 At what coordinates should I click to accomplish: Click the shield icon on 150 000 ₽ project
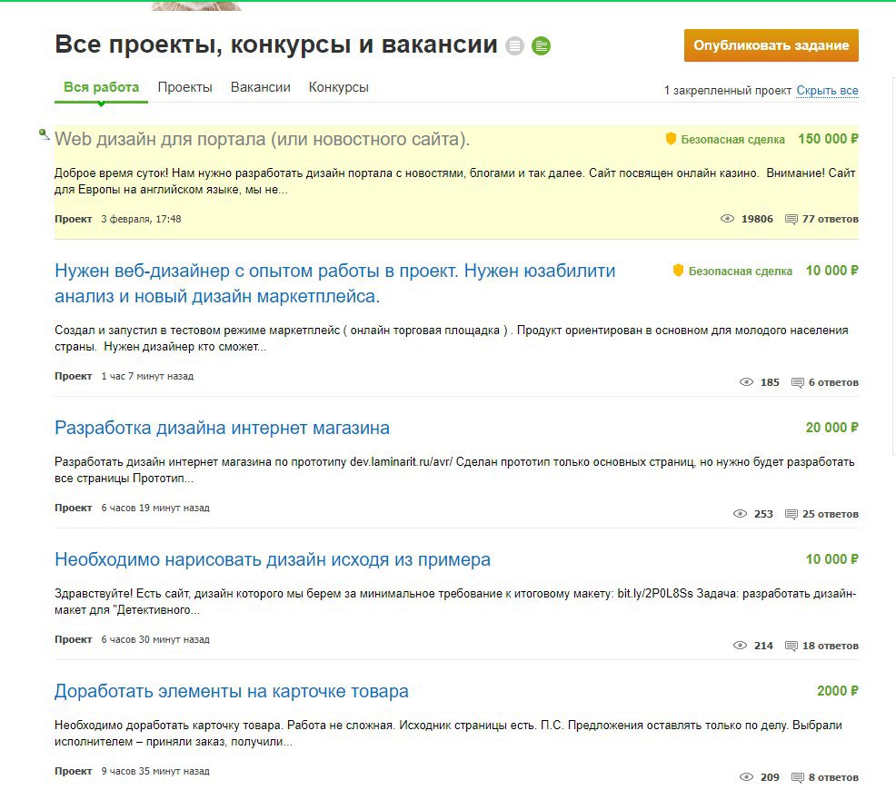pyautogui.click(x=671, y=139)
